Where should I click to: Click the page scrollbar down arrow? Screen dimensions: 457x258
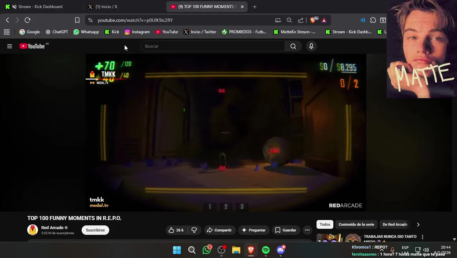454,239
